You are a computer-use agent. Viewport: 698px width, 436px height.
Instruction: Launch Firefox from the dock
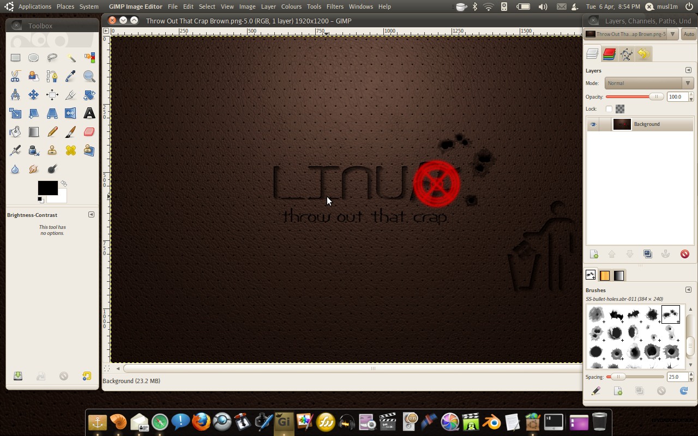201,422
